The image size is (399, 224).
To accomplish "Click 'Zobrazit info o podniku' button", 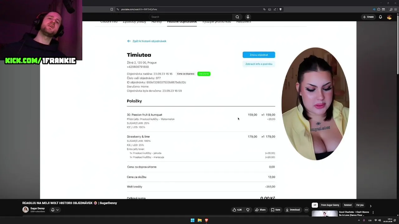I will point(259,64).
